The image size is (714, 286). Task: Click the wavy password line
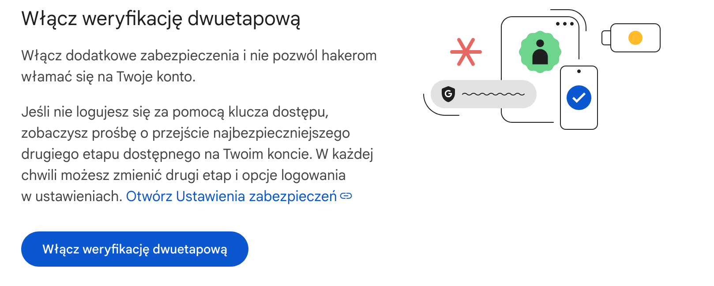tap(493, 94)
